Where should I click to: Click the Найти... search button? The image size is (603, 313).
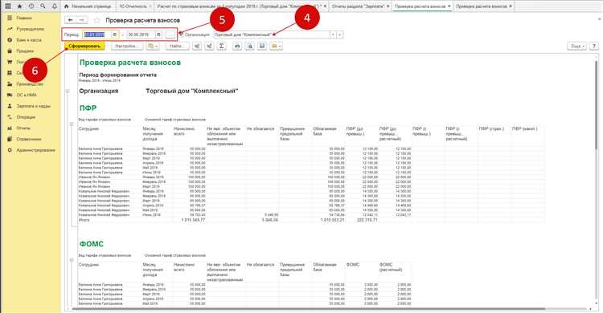coord(178,46)
